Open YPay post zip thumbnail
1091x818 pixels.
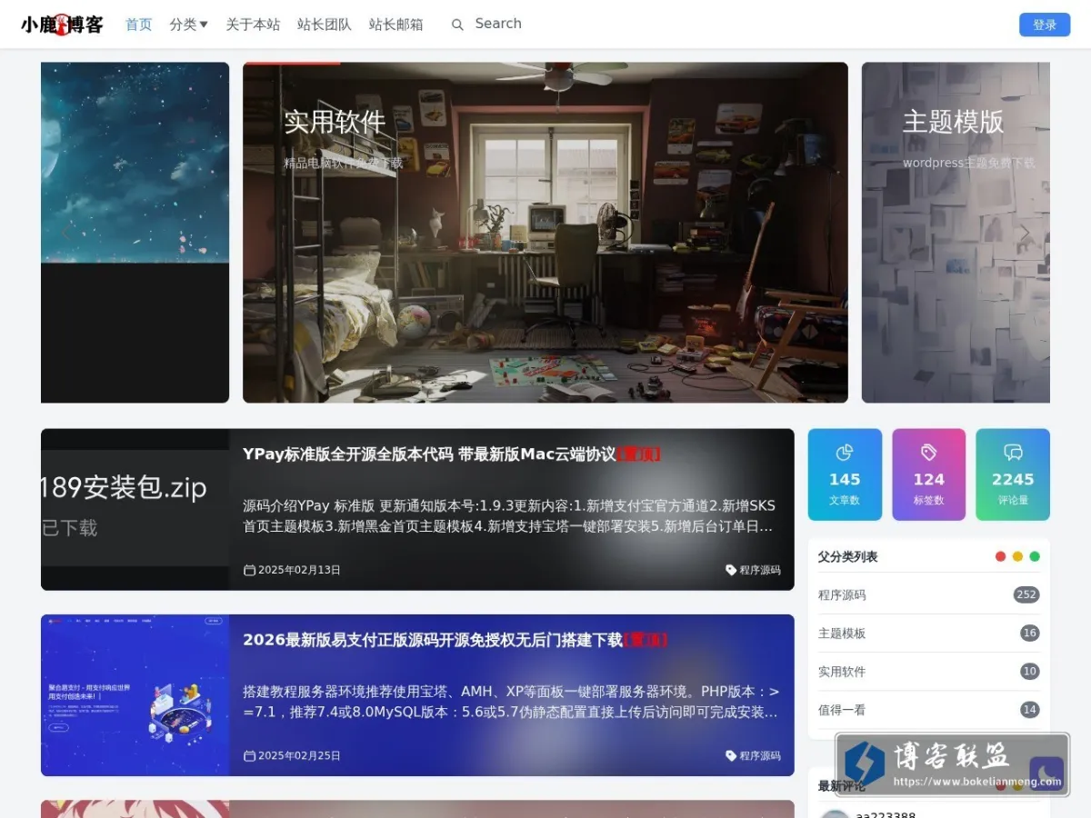coord(135,510)
